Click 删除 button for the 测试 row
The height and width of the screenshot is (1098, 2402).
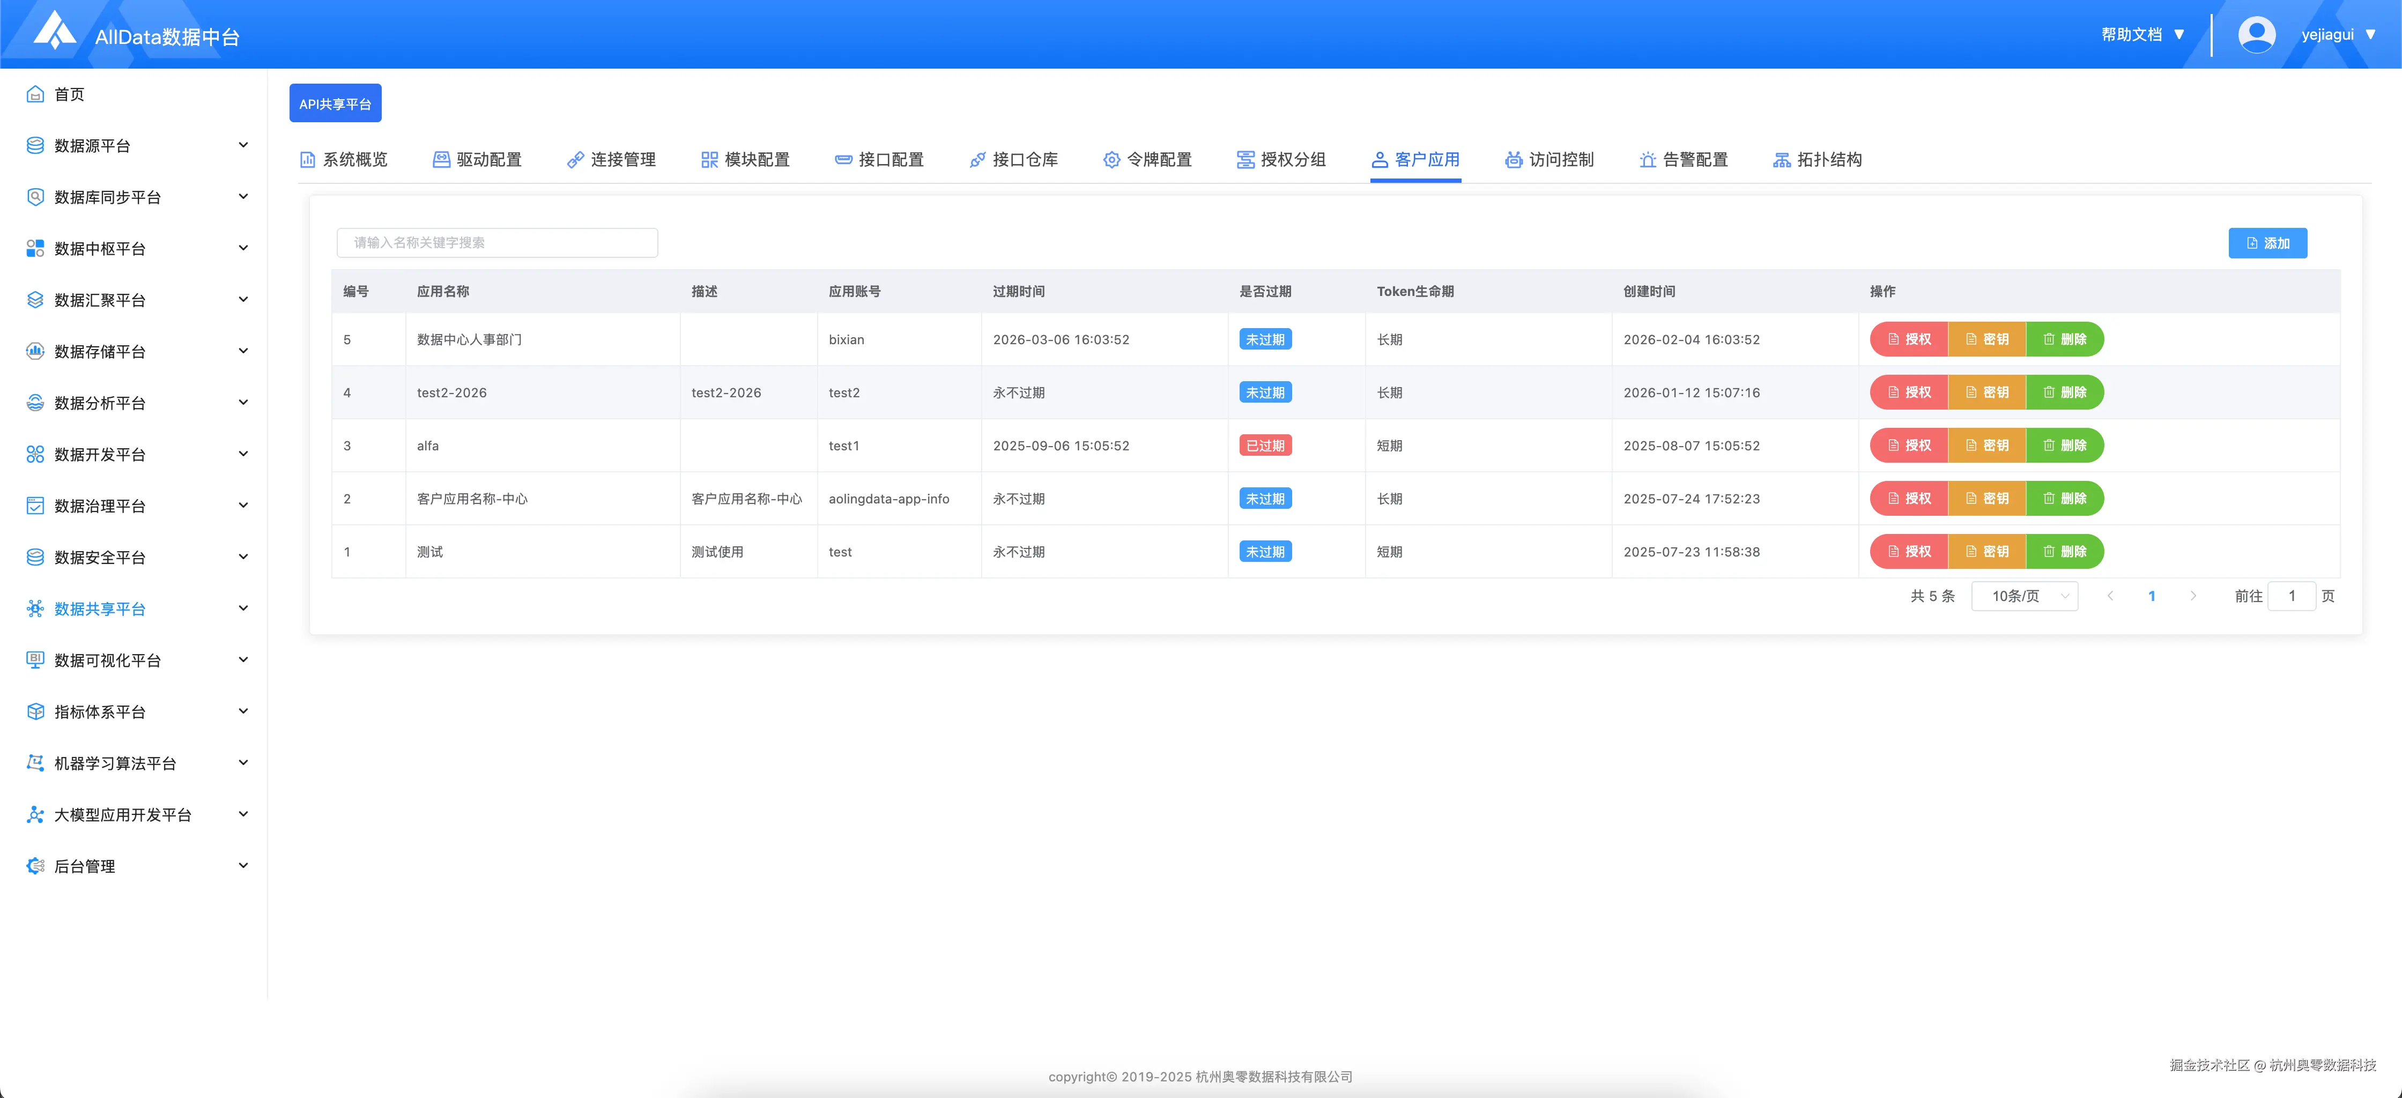[x=2064, y=552]
